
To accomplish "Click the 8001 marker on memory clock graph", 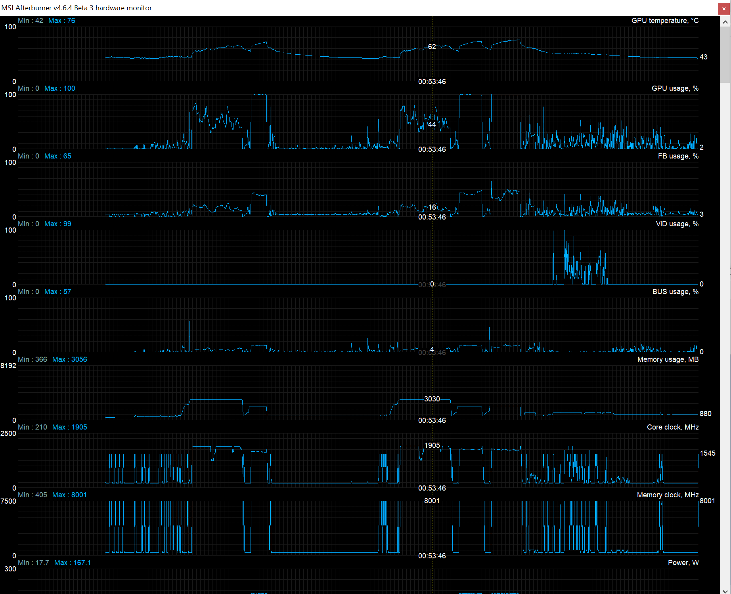I will 432,501.
